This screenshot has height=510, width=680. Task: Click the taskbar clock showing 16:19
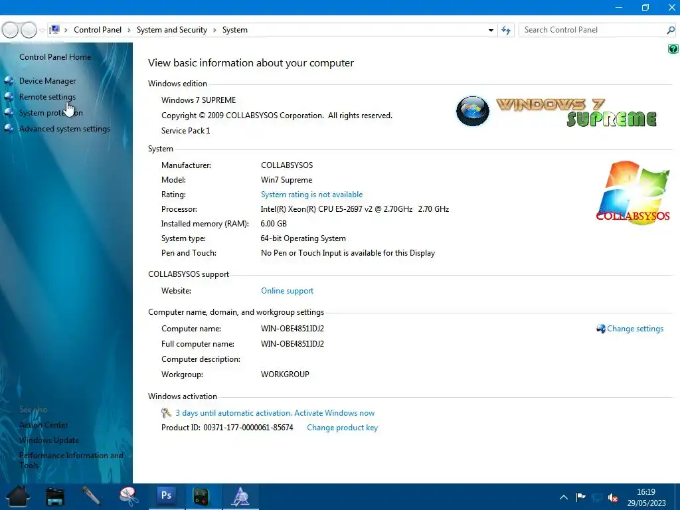click(646, 497)
